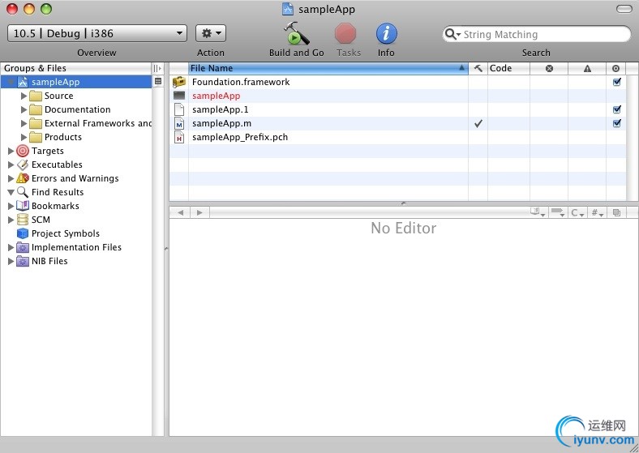
Task: Click the sampleApp title bar document icon
Action: point(288,9)
